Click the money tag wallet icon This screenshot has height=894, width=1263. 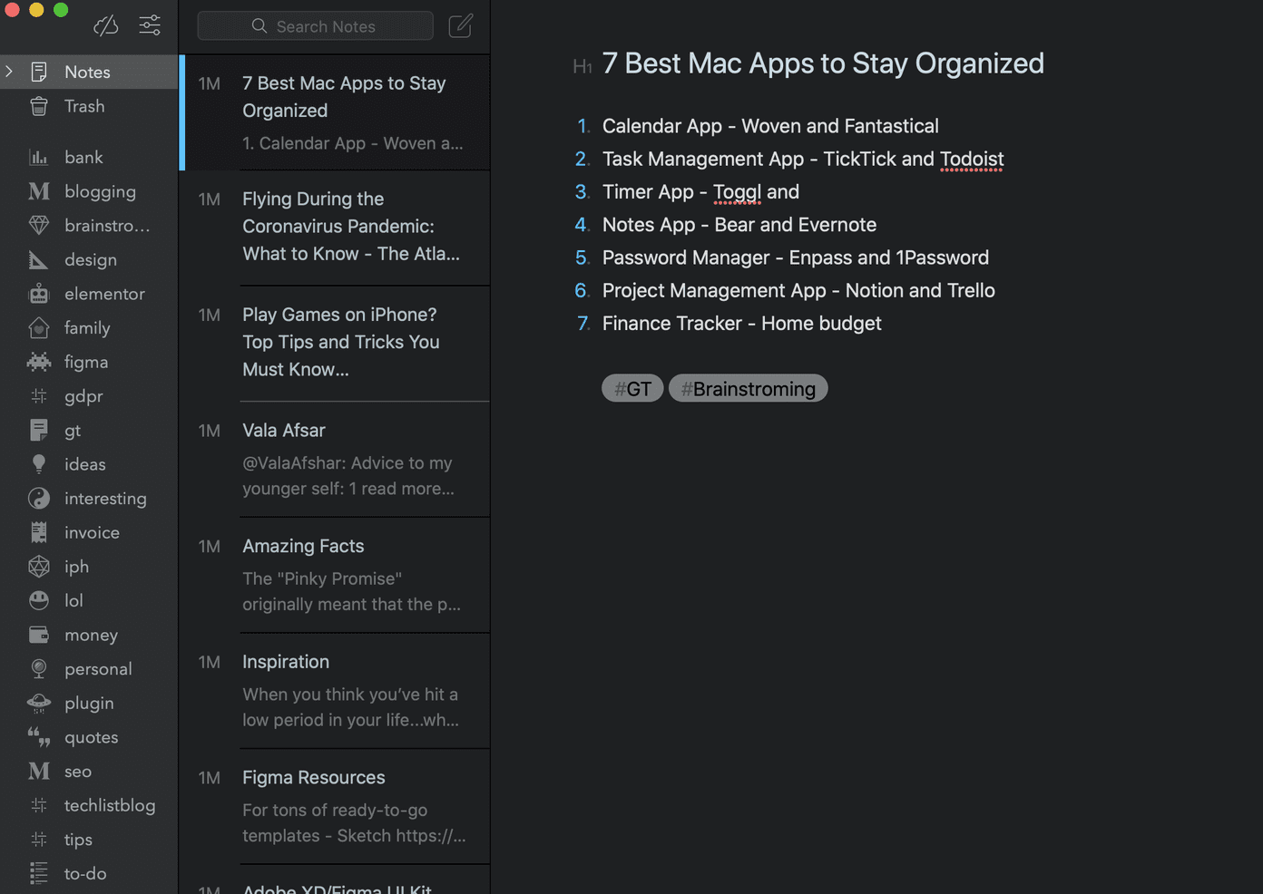click(x=39, y=635)
